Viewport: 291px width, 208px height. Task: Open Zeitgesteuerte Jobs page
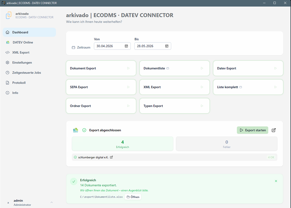(29, 73)
